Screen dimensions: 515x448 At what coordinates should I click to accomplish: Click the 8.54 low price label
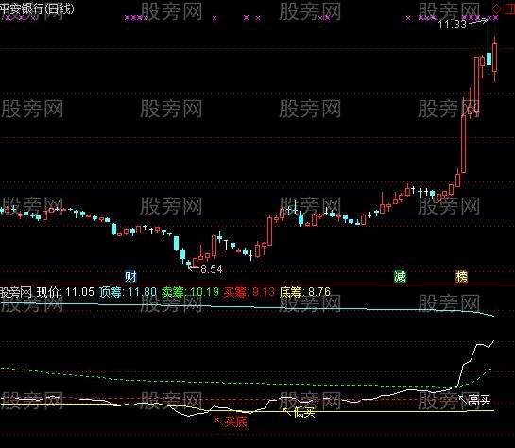click(212, 269)
